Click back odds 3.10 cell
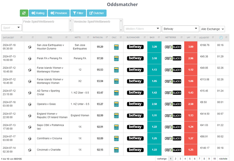This screenshot has width=234, height=161. 154,58
